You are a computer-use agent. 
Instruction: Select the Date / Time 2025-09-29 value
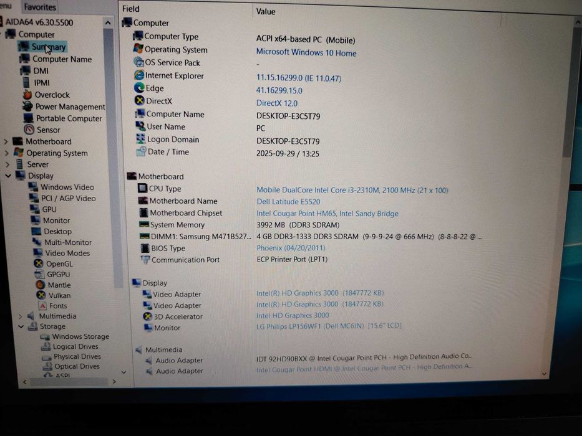[288, 153]
